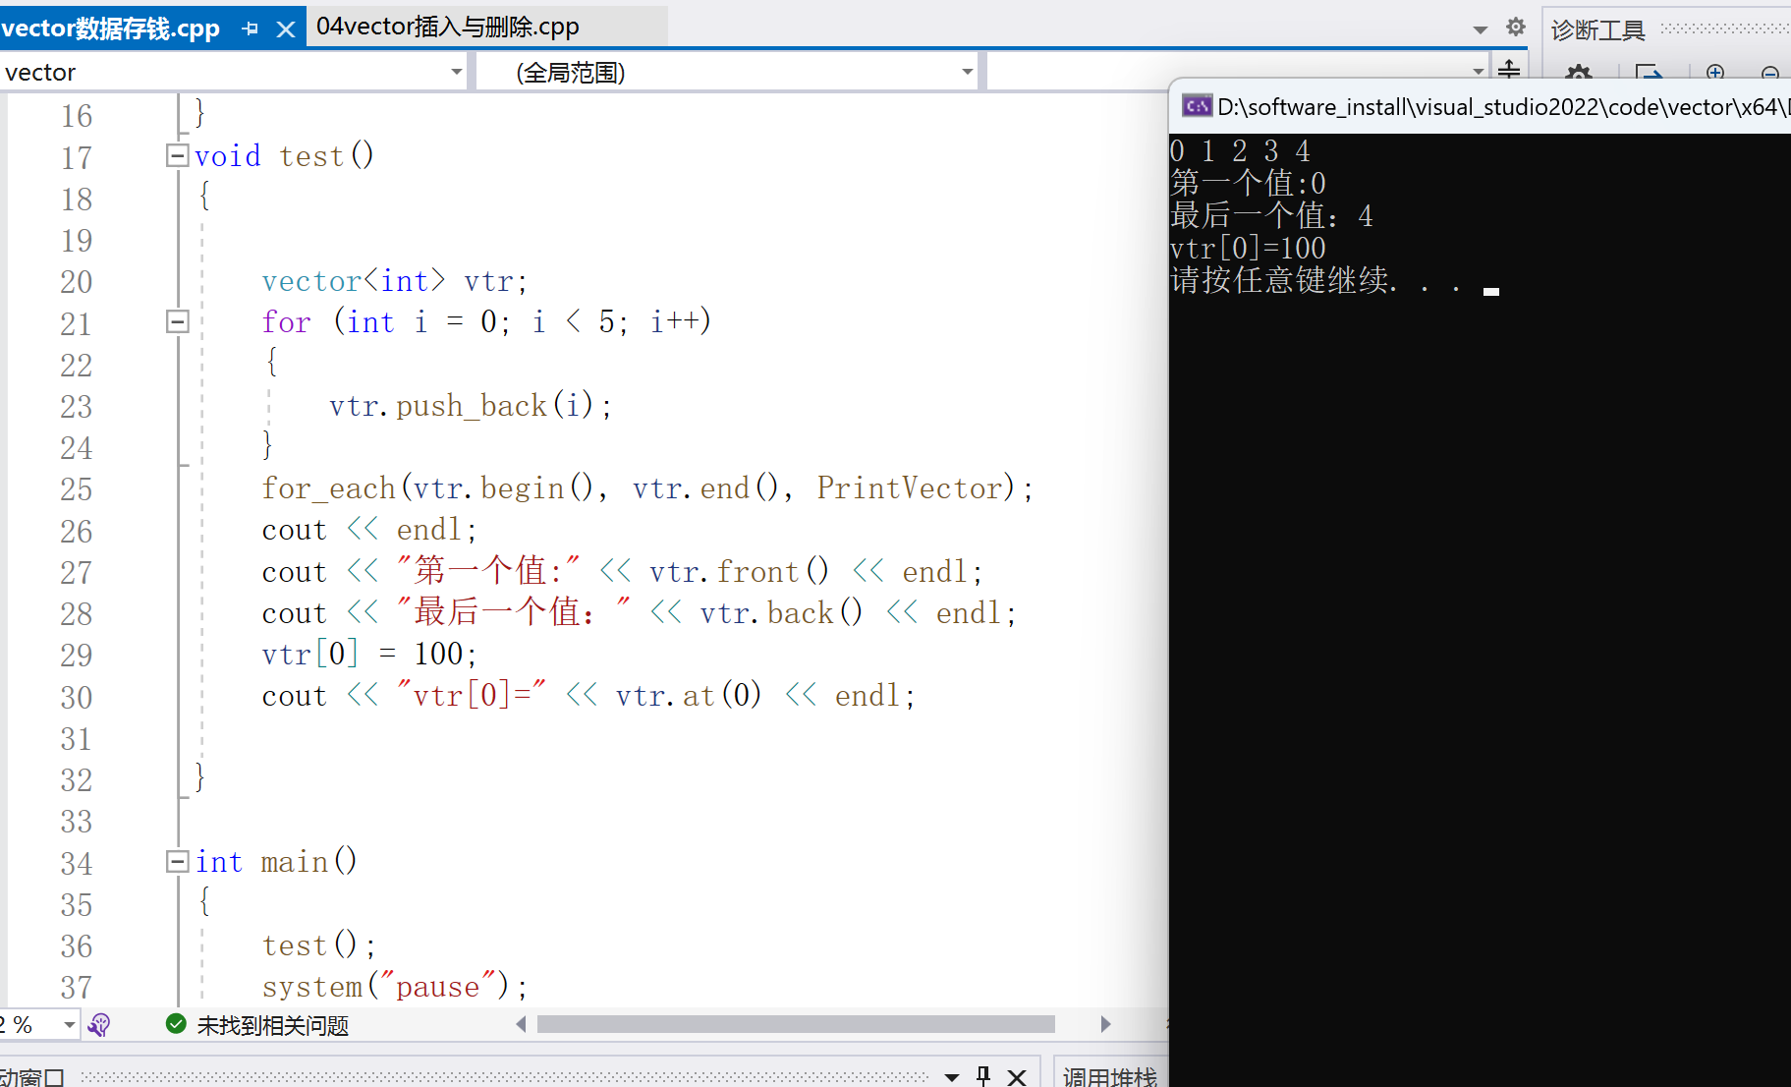This screenshot has width=1791, height=1087.
Task: Zoom in on diagnostic tools timeline
Action: tap(1715, 72)
